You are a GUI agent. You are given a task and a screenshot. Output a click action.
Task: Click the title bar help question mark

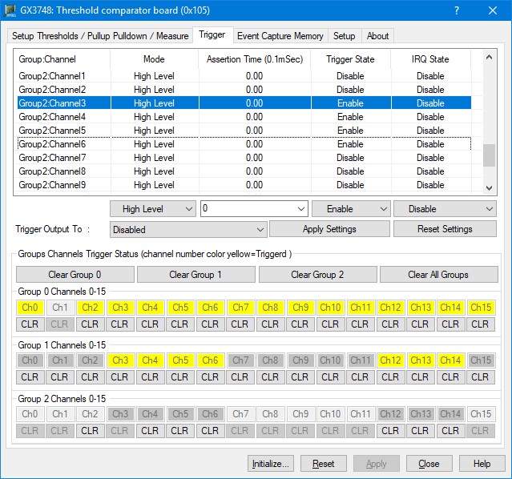click(x=457, y=10)
